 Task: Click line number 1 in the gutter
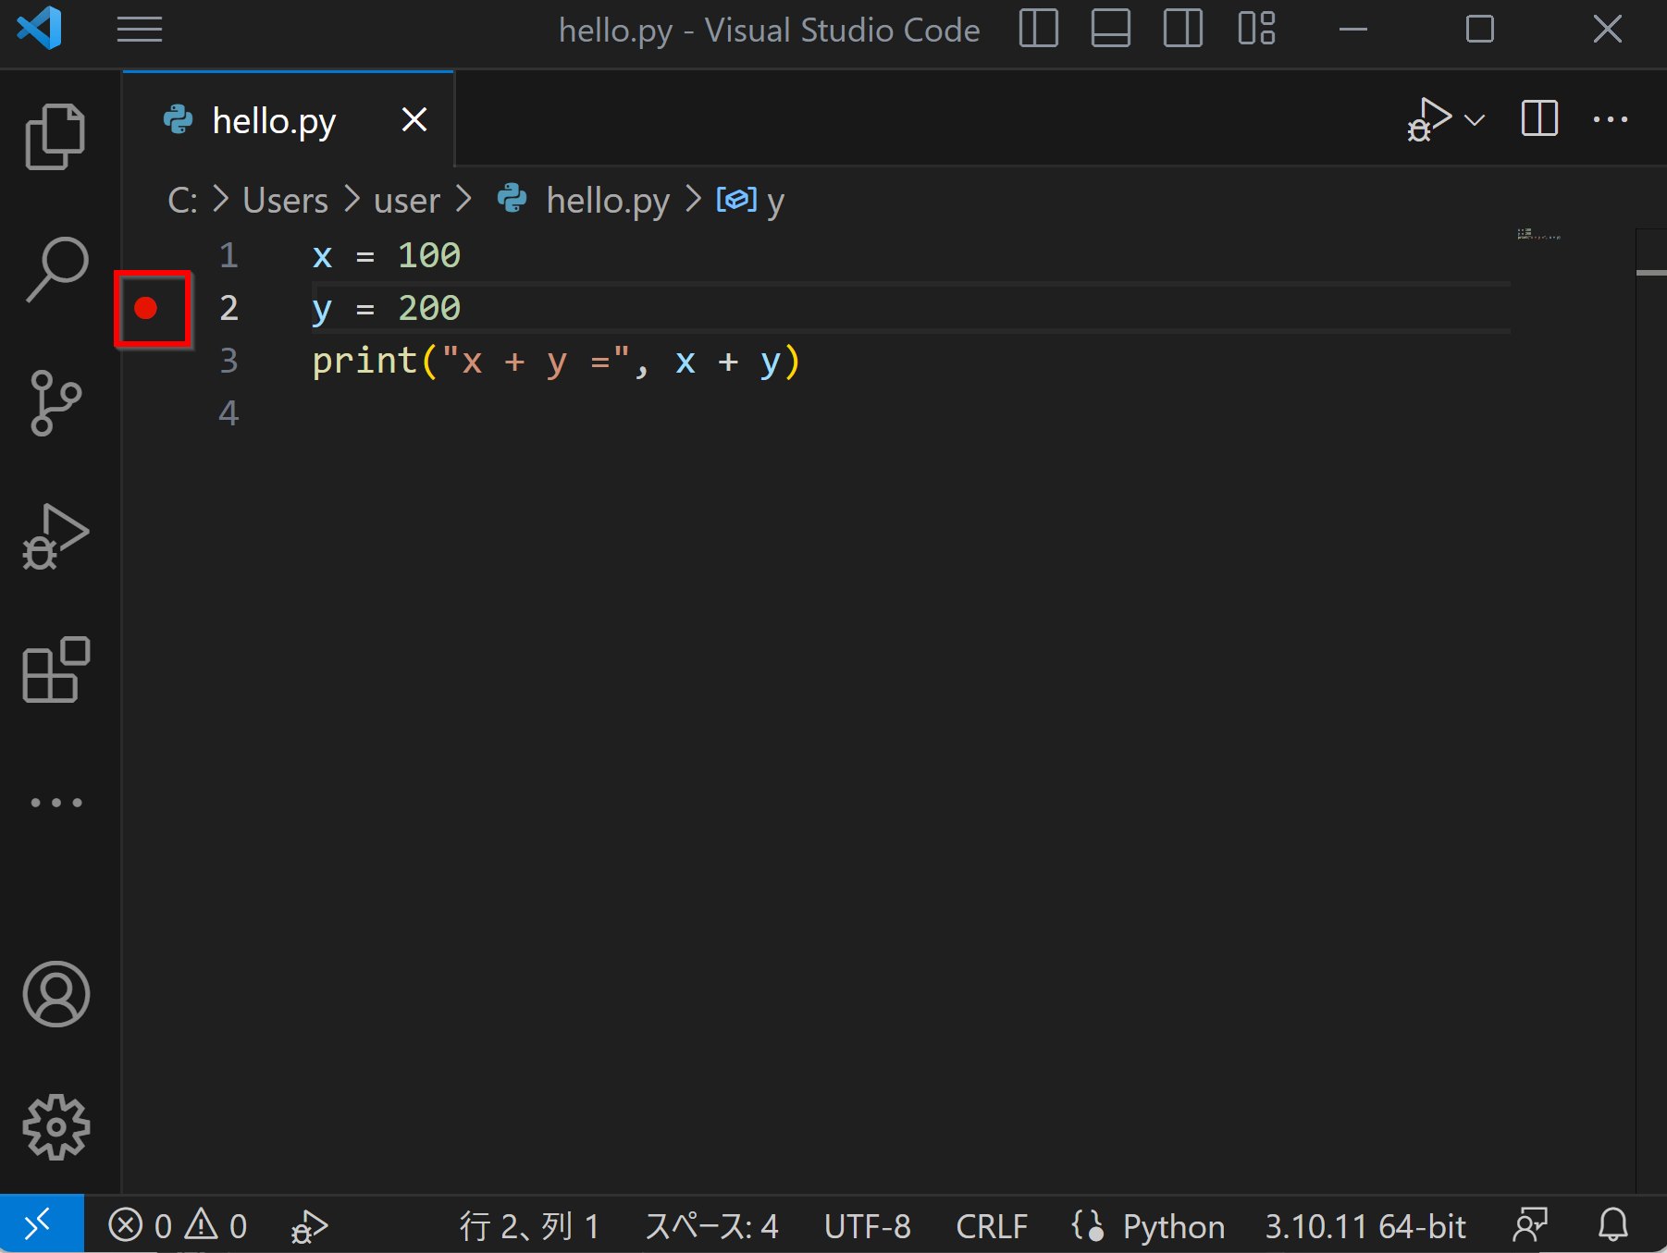coord(228,255)
